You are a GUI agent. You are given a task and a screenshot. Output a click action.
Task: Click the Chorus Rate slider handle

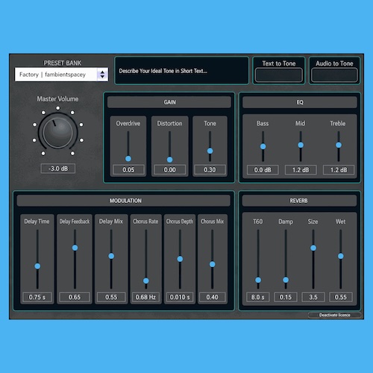point(146,280)
